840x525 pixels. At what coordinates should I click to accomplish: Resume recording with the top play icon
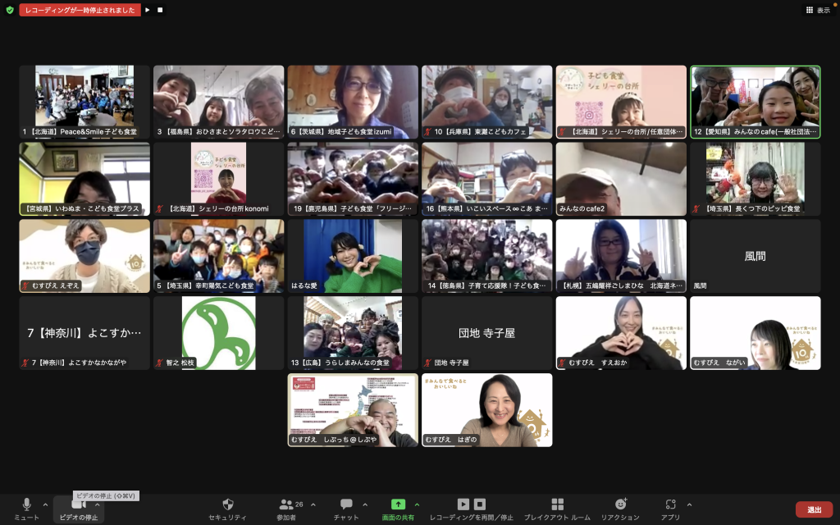[x=148, y=11]
